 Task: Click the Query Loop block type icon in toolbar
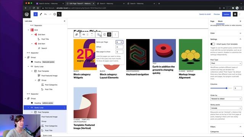coord(84,35)
